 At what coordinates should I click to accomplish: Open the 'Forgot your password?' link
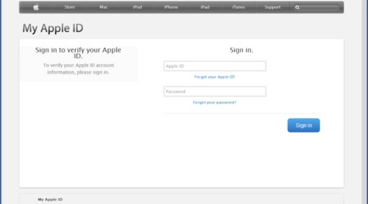coord(214,102)
